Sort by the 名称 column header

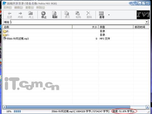[x=37, y=27]
